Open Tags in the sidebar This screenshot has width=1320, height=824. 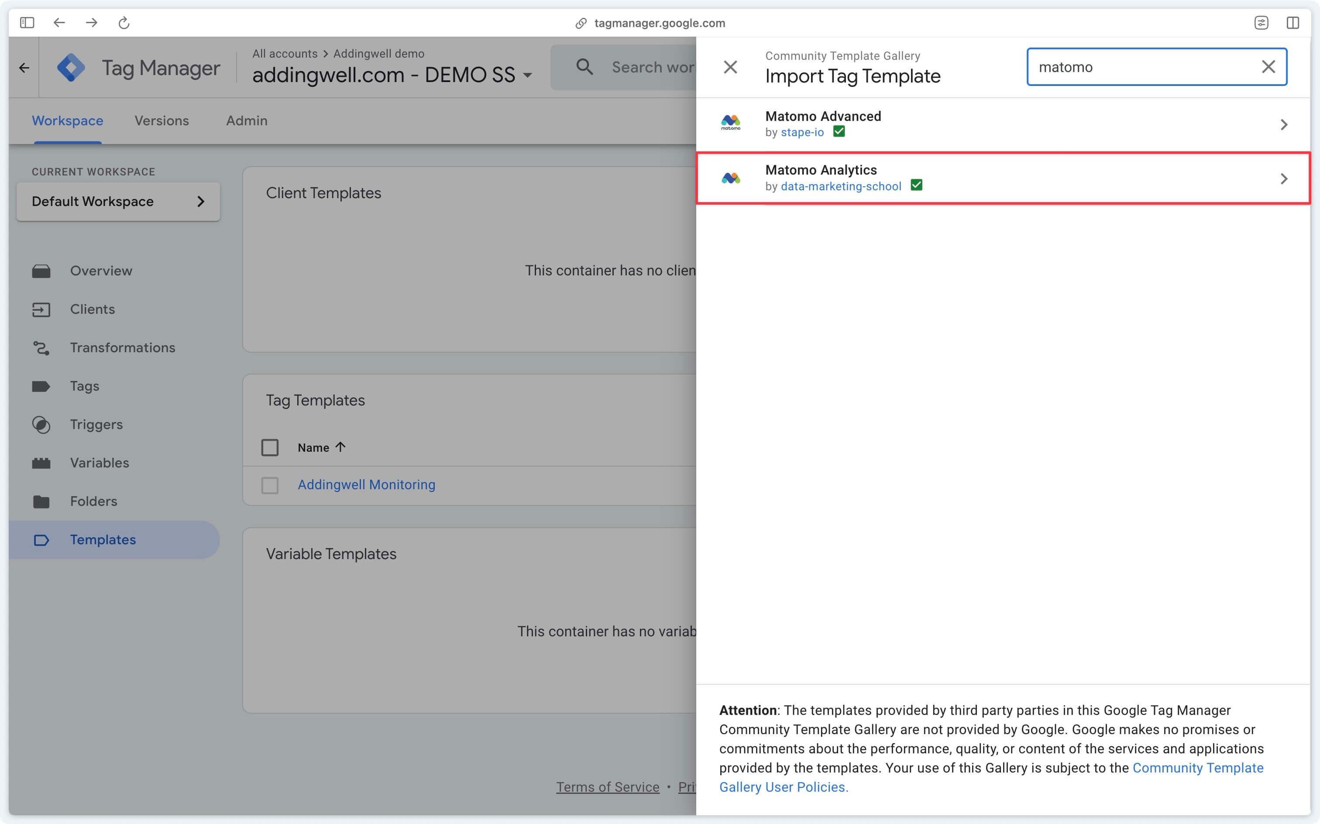114,386
